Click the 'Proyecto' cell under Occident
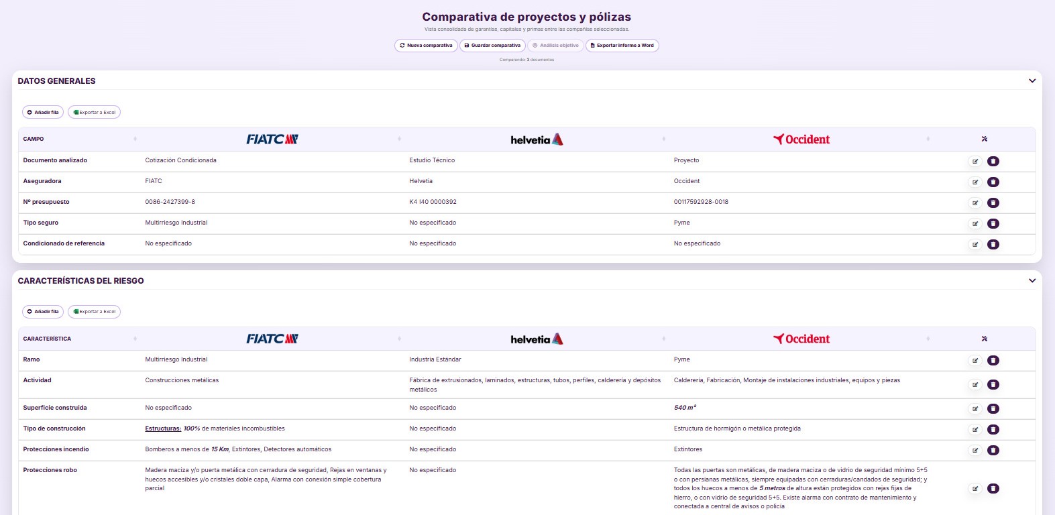Viewport: 1055px width, 515px height. coord(686,160)
